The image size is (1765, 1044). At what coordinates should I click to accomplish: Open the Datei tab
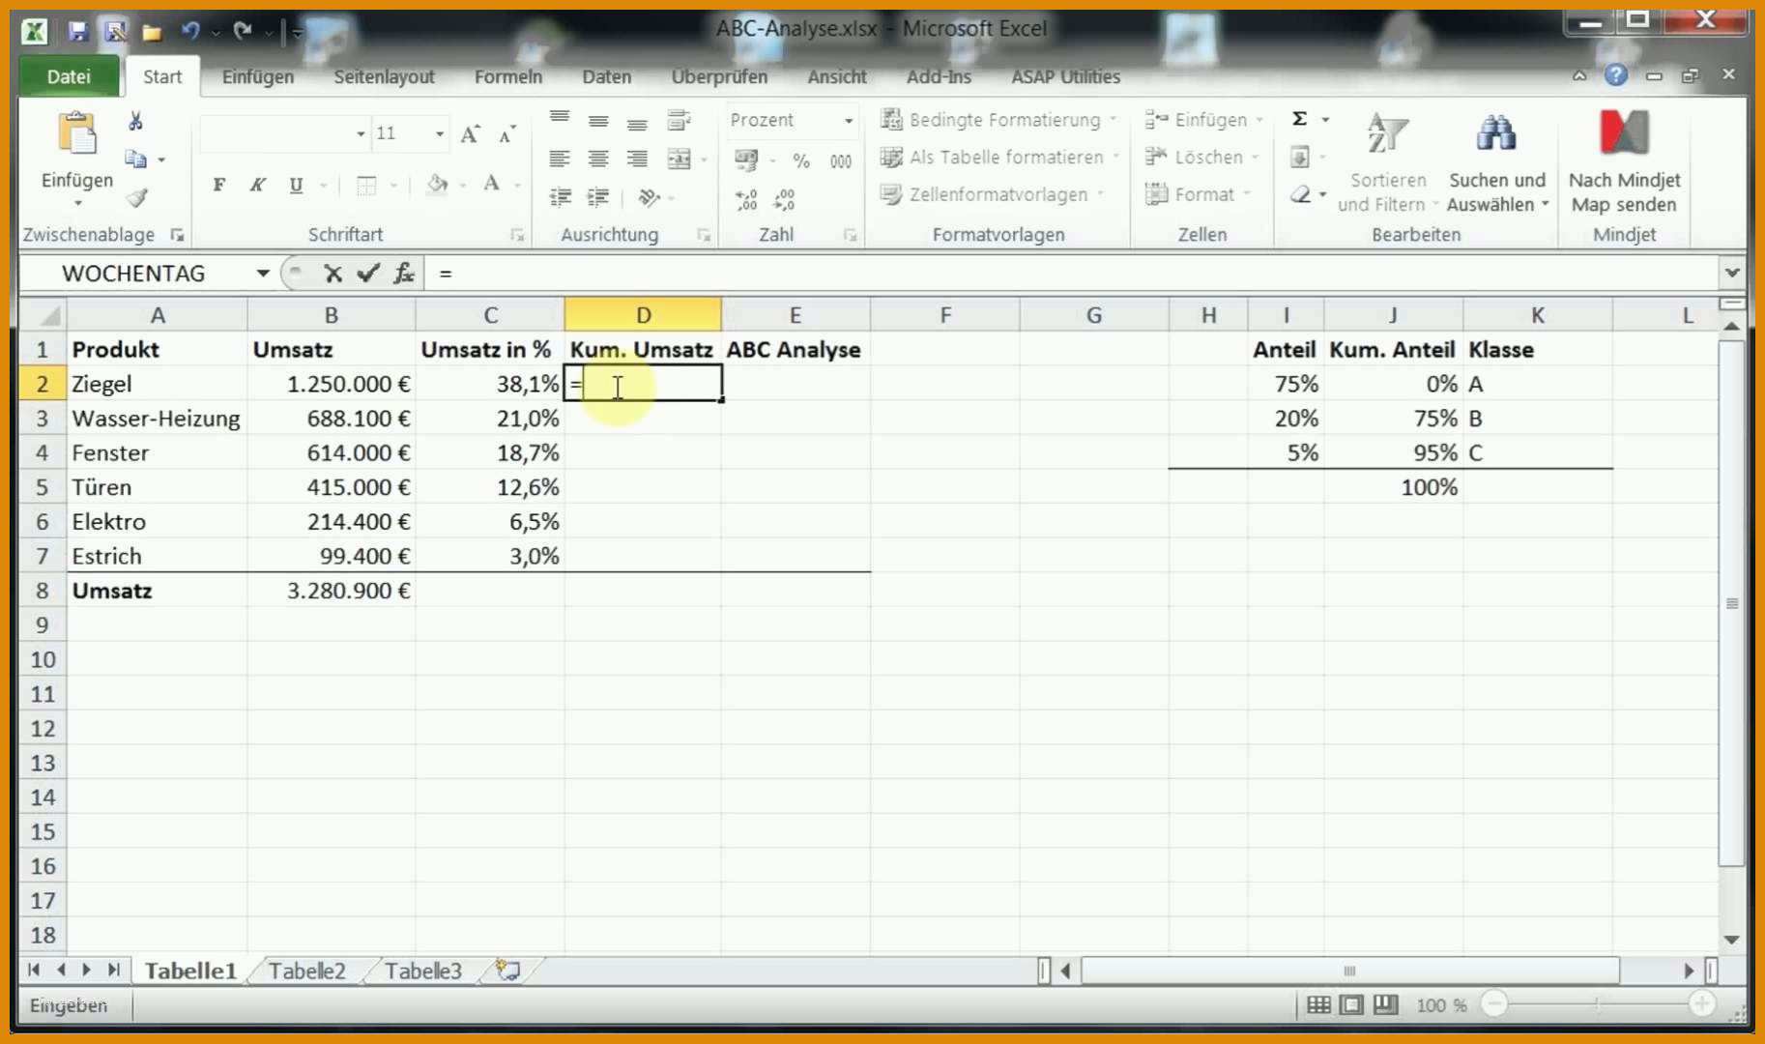[69, 76]
